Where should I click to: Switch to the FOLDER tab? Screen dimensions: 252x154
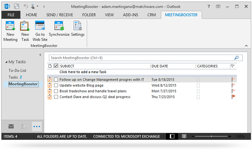tap(89, 15)
